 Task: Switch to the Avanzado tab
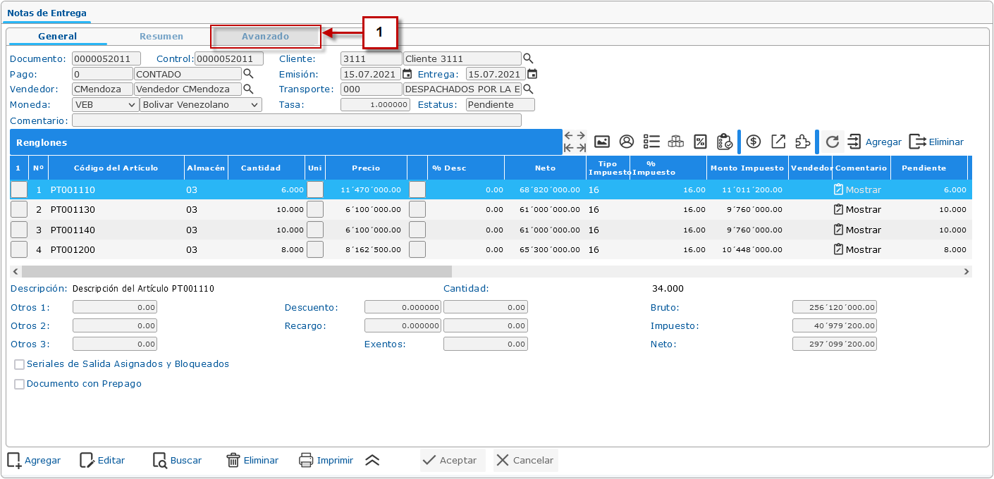pyautogui.click(x=265, y=37)
